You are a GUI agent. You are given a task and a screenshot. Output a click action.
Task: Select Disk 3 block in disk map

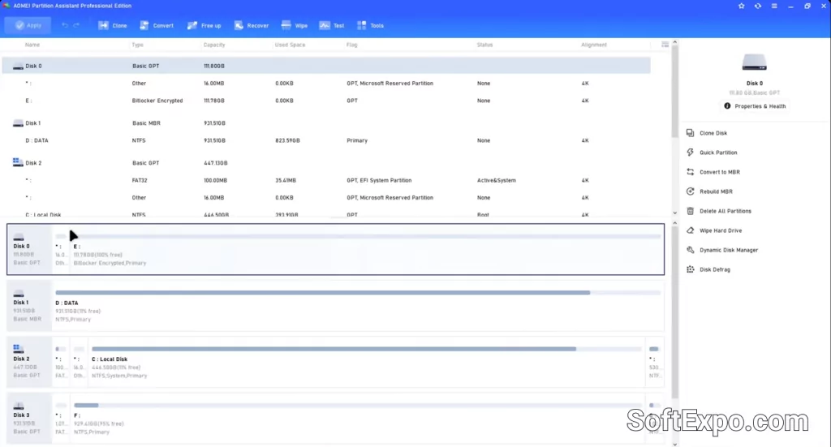[29, 419]
